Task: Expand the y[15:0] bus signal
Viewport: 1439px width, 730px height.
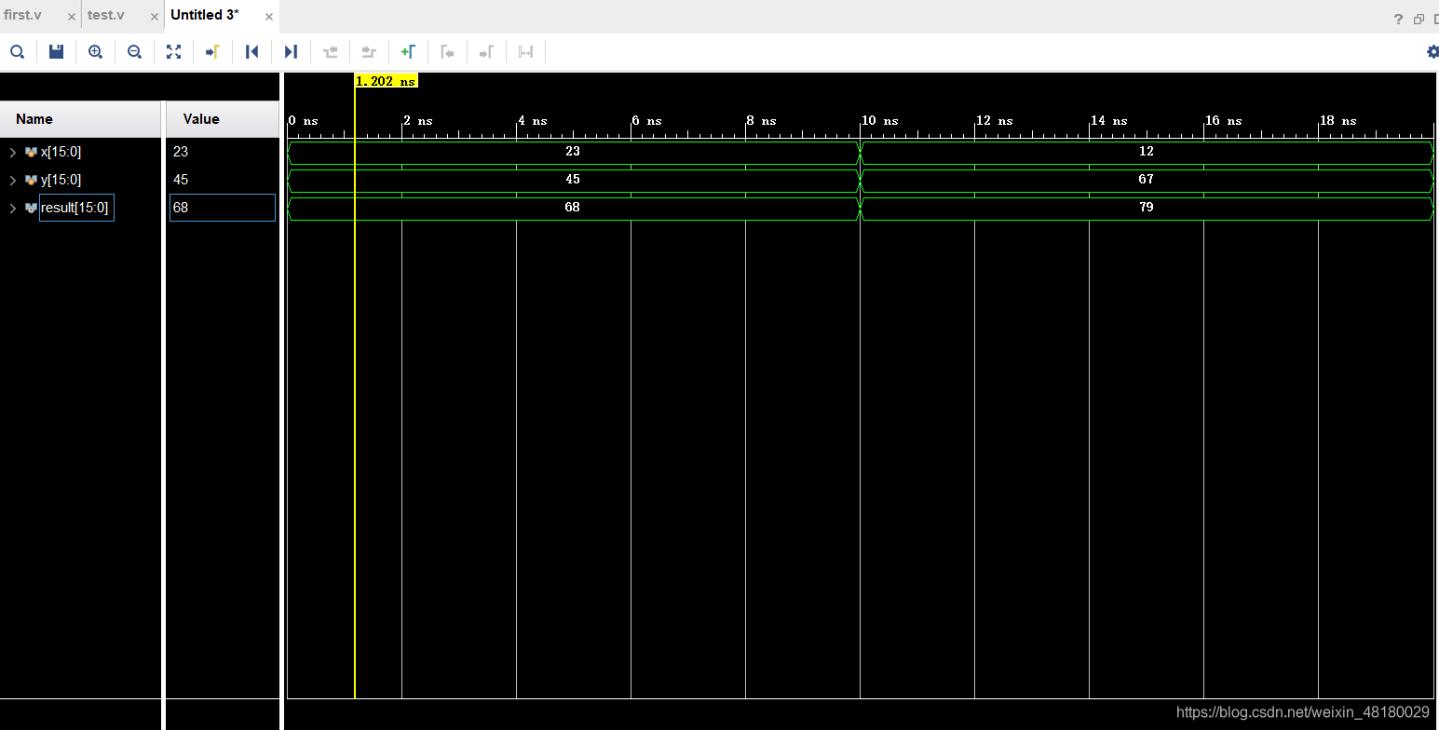Action: point(13,180)
